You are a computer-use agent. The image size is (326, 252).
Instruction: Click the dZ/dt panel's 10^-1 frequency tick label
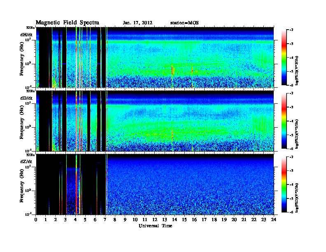coord(28,214)
